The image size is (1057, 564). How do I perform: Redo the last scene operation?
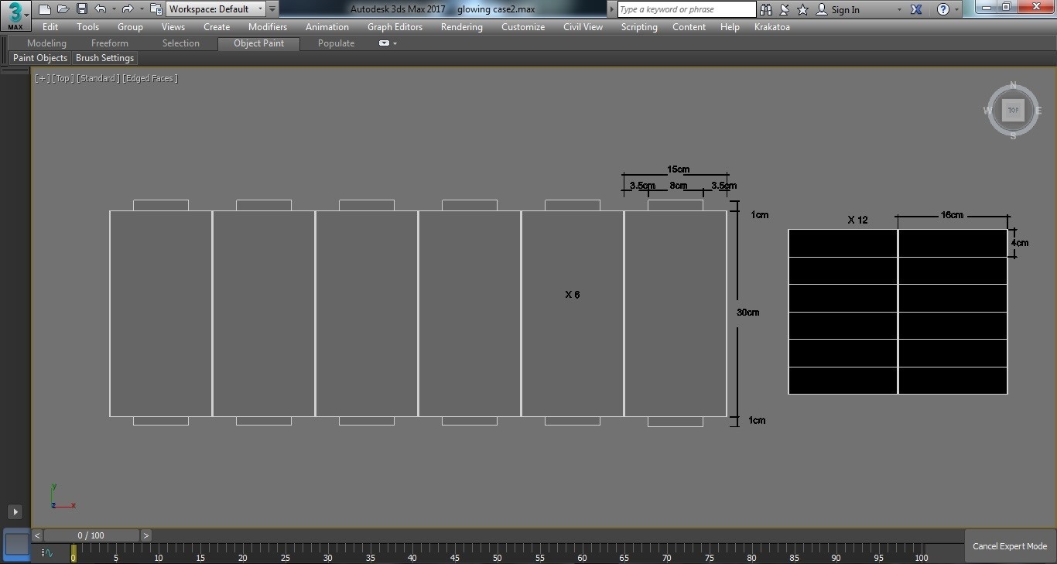click(x=128, y=9)
